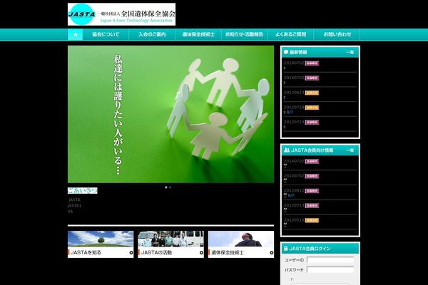Show the first slide using slider dot
The image size is (428, 285).
pos(166,187)
